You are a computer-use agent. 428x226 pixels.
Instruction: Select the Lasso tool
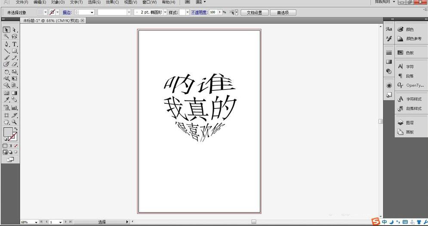coord(15,36)
